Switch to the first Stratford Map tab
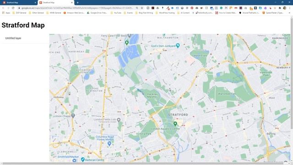Viewport: 293px width, 165px height. (19, 3)
